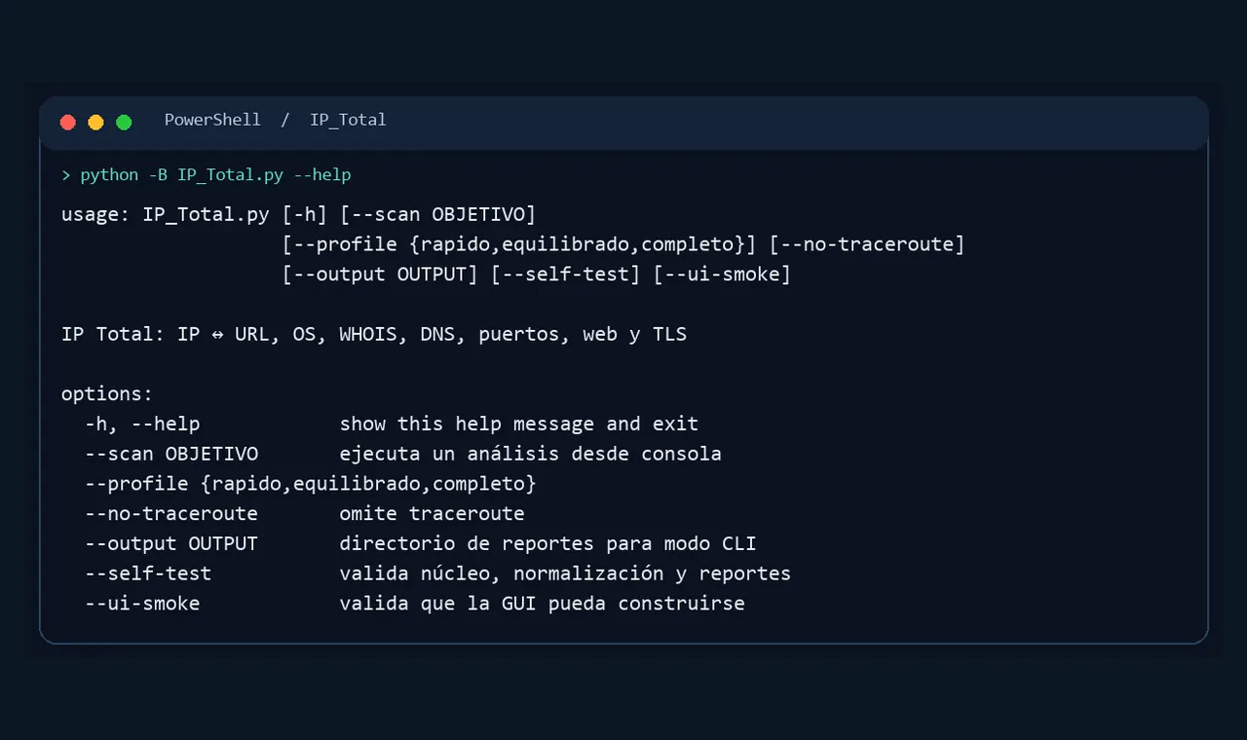Screen dimensions: 1247x740
Task: Click the yellow minimize dot
Action: pos(95,122)
